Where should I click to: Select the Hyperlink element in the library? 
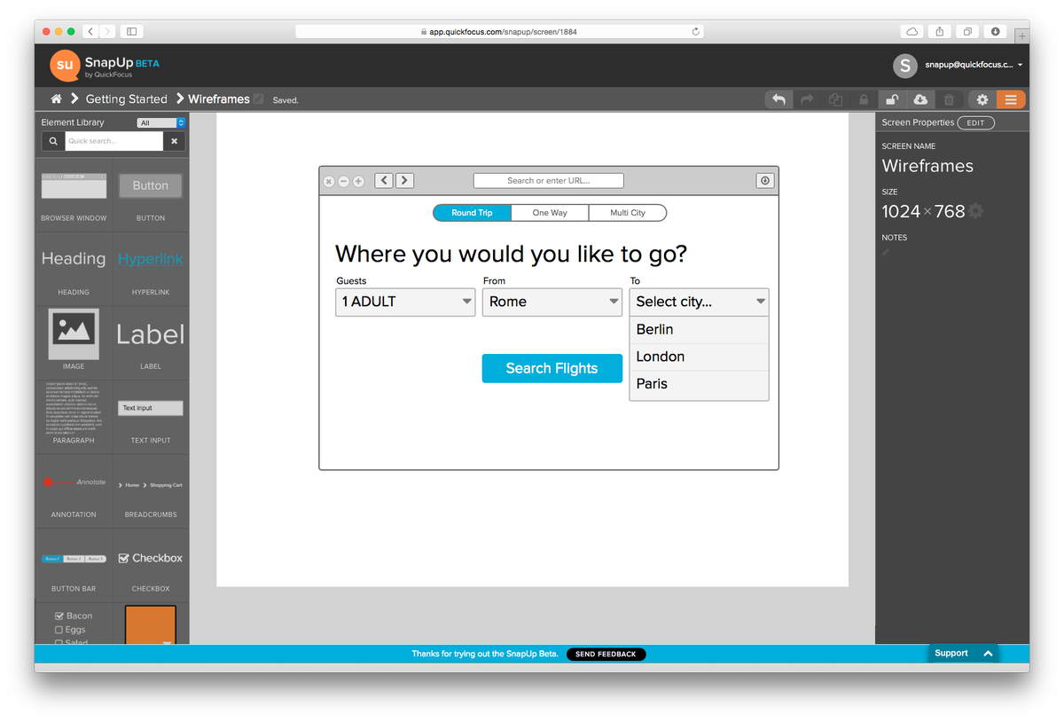[x=151, y=270]
